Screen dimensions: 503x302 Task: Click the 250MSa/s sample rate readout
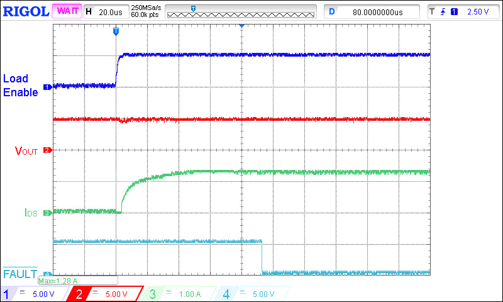[145, 8]
